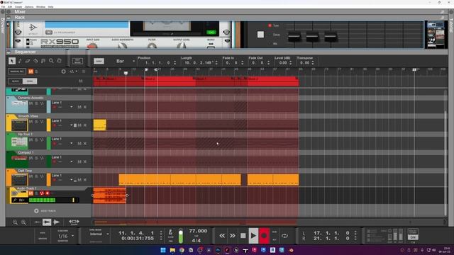Click the Re-Tron 1 device thumbnail
Screen dimensions: 454x255
click(19, 142)
